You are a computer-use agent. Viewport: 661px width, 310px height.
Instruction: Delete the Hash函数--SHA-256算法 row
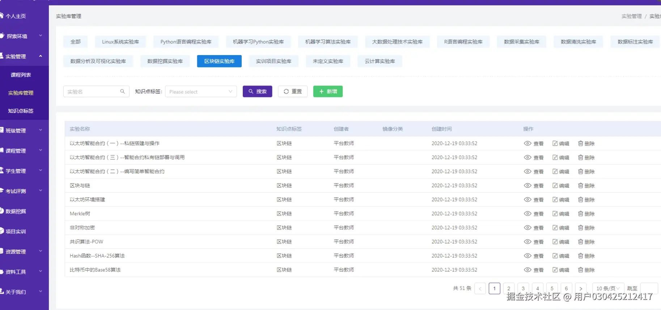click(586, 256)
